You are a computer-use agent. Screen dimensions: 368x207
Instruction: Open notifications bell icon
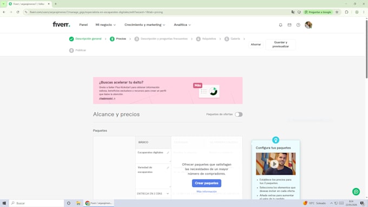coord(280,25)
